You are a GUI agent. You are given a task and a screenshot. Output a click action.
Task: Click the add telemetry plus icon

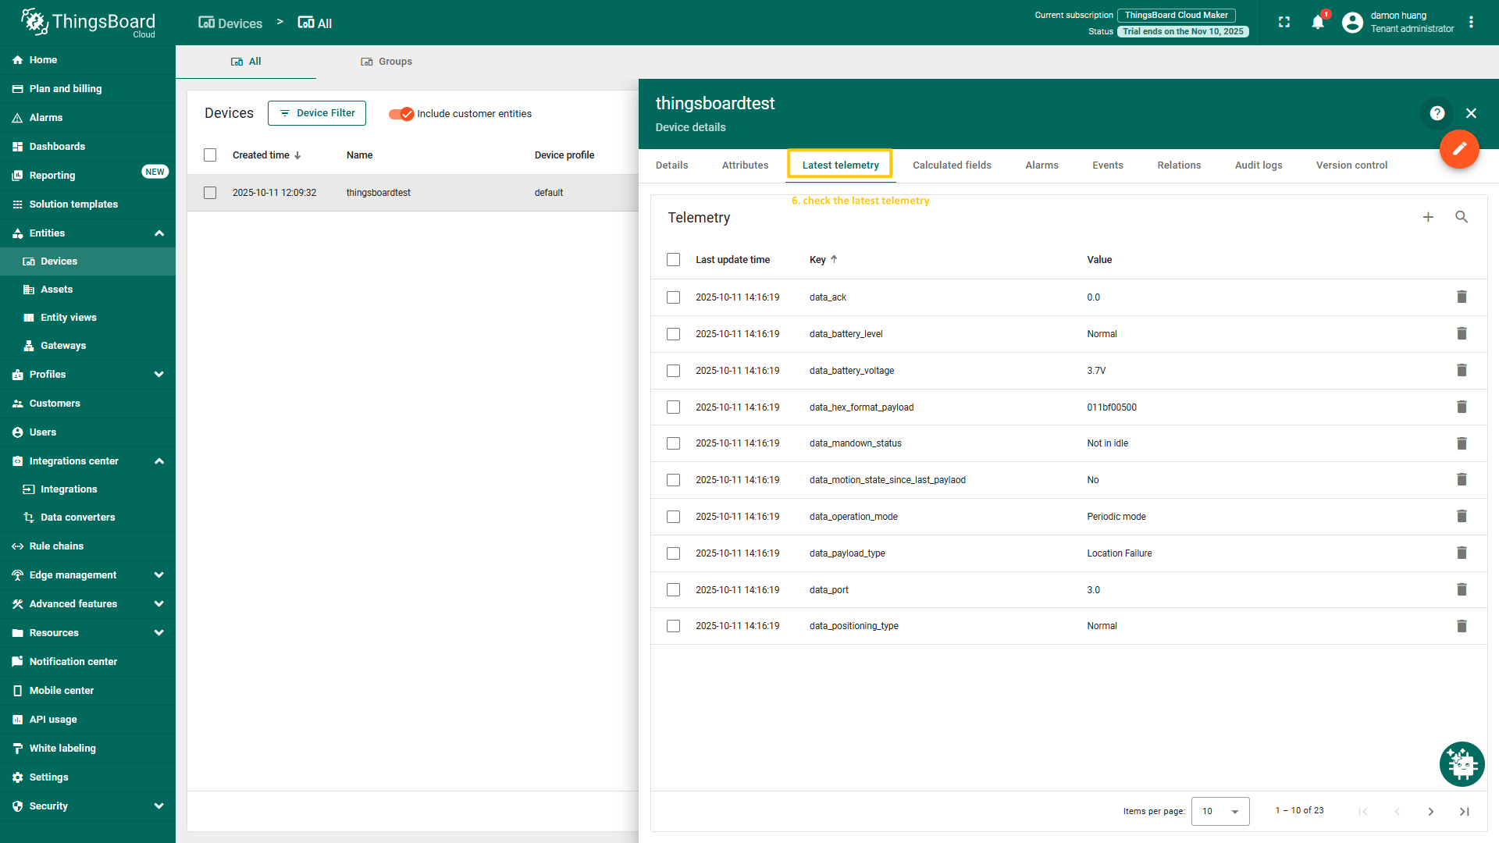click(1428, 217)
